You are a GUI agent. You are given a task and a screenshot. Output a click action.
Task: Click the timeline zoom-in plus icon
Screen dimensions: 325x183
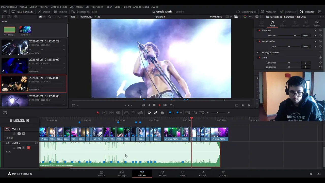click(x=229, y=113)
